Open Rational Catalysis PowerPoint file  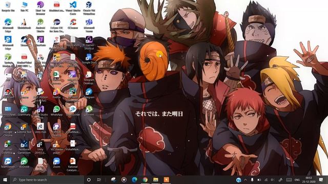(x=73, y=165)
